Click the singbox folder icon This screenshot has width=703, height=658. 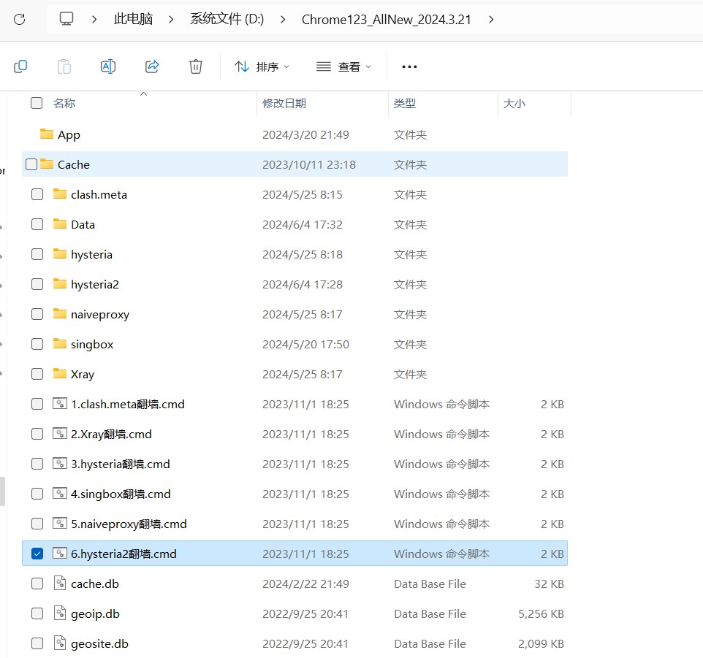pos(60,343)
